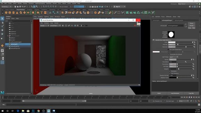Click the Focus button in Attribute Editor

click(192, 23)
